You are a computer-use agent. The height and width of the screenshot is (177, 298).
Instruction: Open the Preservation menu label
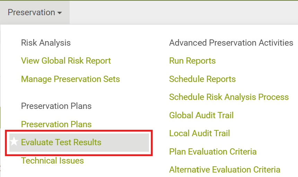(x=31, y=12)
